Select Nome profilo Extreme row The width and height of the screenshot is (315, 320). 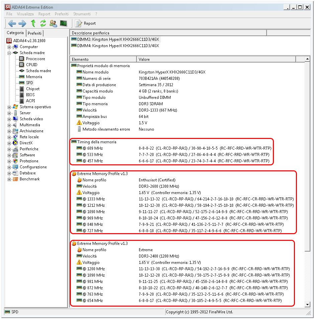point(115,250)
